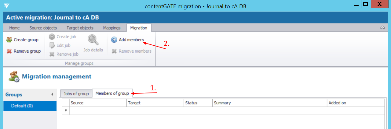Click the Remove members X icon
The width and height of the screenshot is (391, 129).
[x=114, y=51]
